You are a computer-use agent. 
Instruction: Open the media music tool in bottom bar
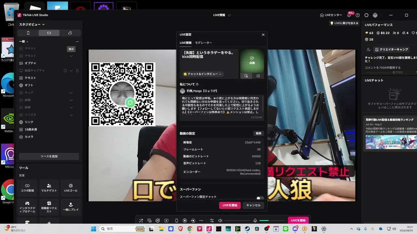pyautogui.click(x=150, y=220)
